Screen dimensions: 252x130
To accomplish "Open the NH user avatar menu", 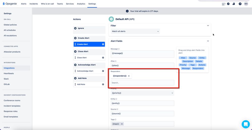I will tap(246, 4).
